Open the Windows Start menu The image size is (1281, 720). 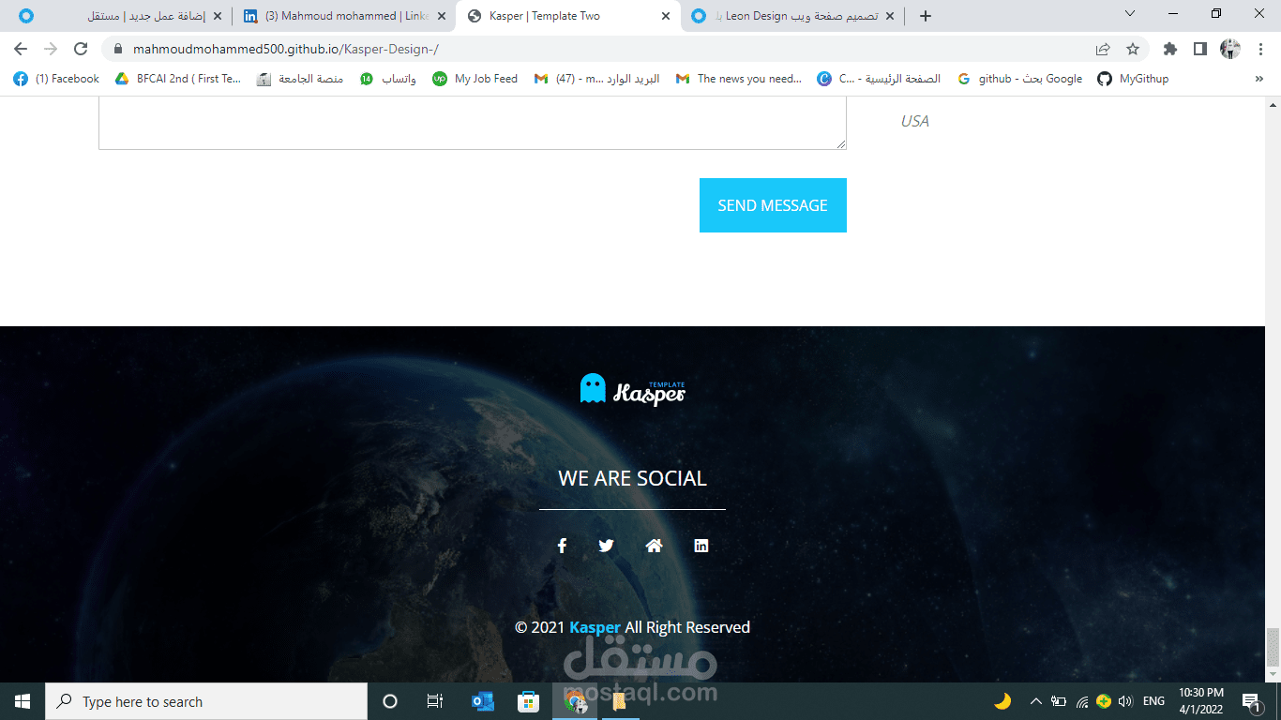23,701
